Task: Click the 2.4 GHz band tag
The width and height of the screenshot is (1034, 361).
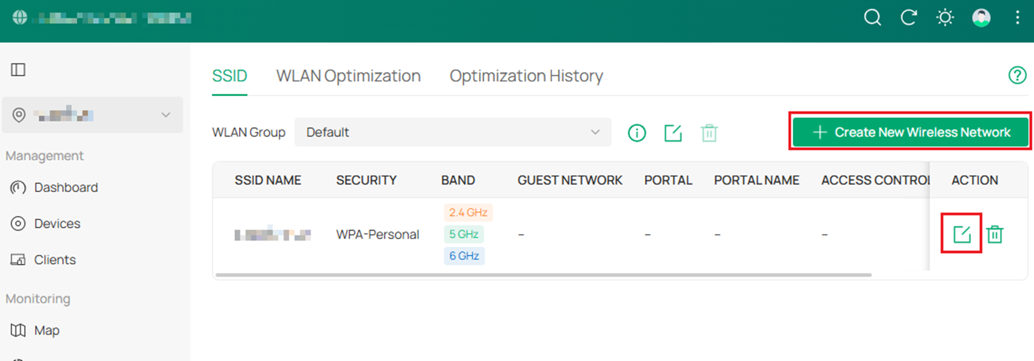Action: (x=468, y=213)
